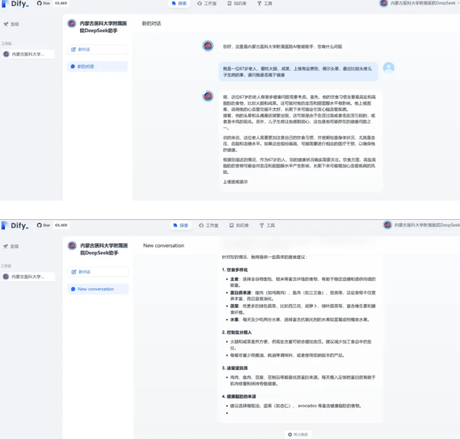Screen dimensions: 460x439
Task: Switch to 工具 tab in upper window
Action: pos(265,3)
